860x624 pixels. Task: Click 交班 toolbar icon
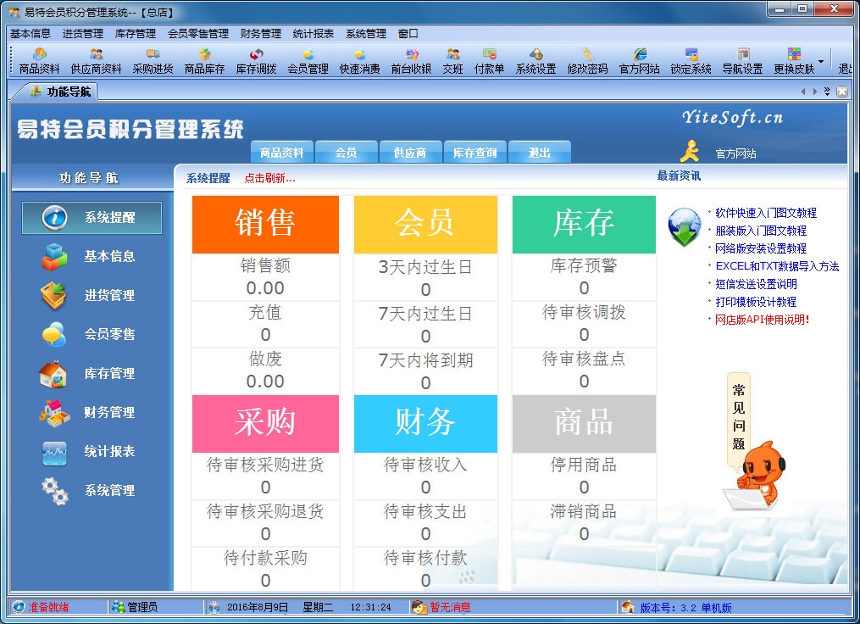[453, 61]
